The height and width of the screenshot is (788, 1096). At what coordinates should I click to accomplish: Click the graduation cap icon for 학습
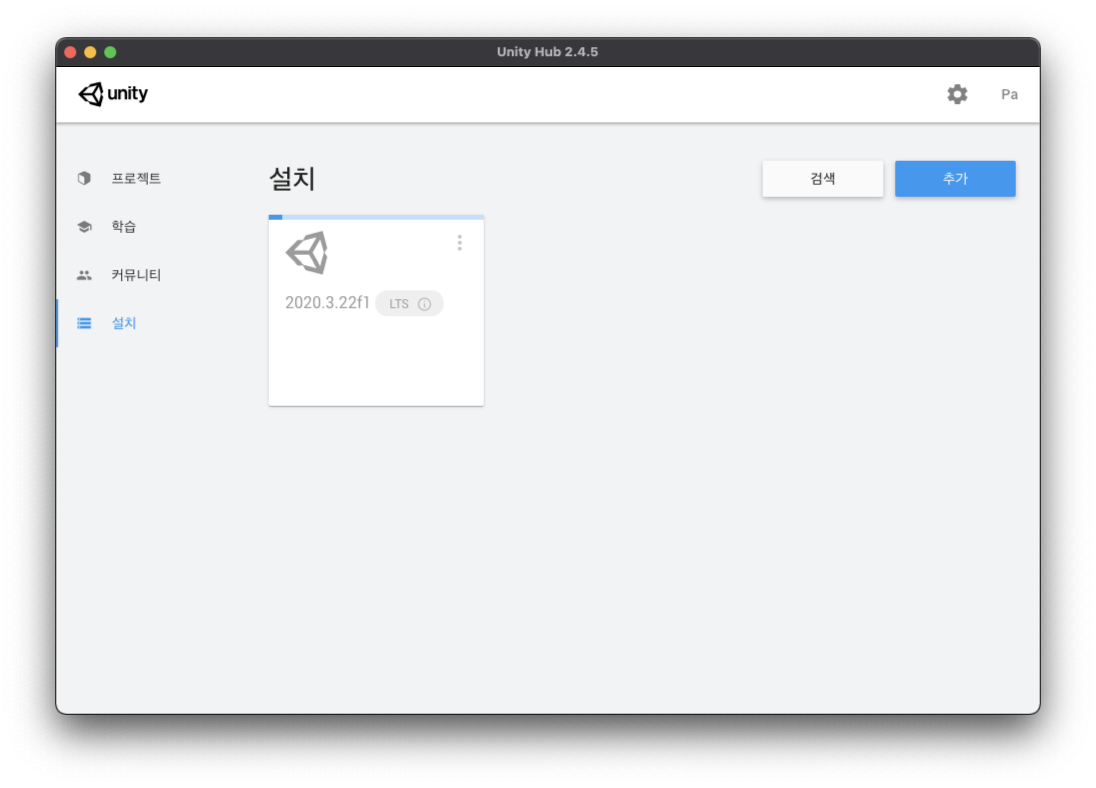pyautogui.click(x=84, y=226)
